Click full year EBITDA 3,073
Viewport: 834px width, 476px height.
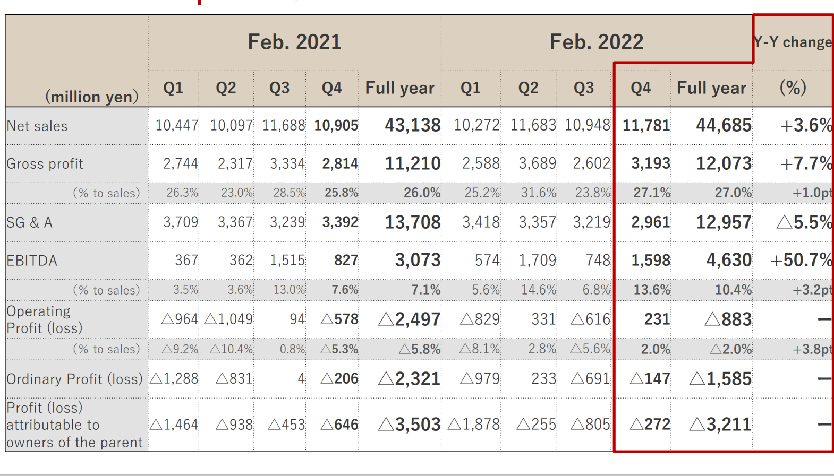tap(418, 261)
